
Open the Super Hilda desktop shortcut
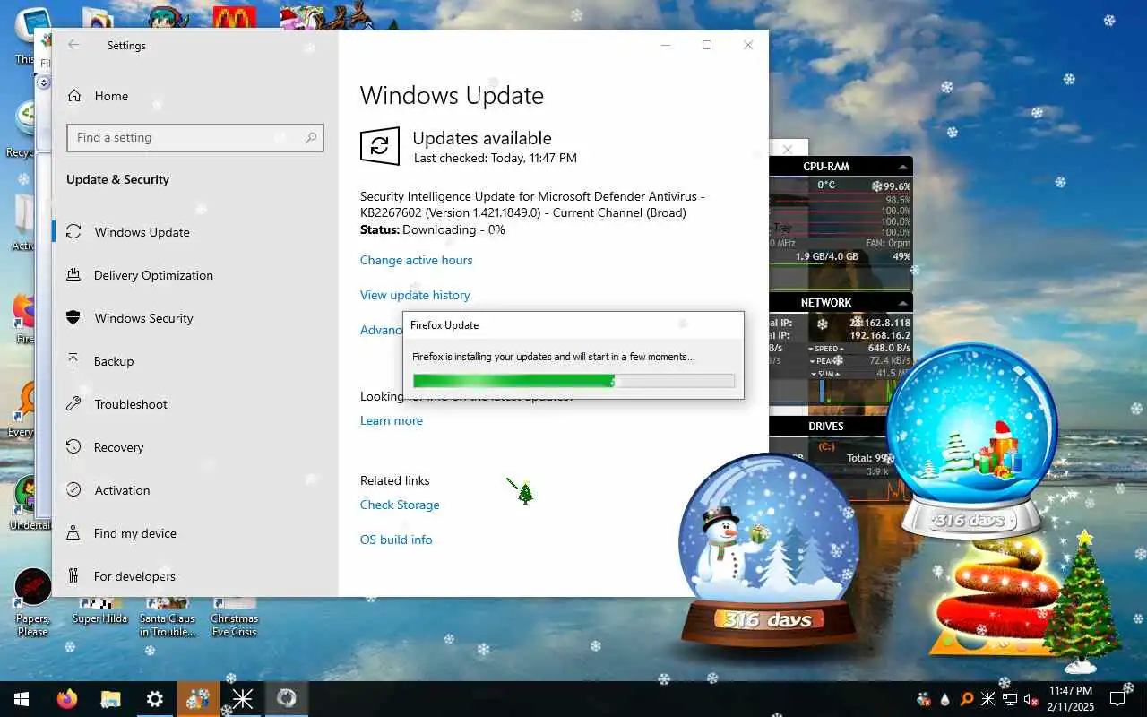[x=99, y=610]
